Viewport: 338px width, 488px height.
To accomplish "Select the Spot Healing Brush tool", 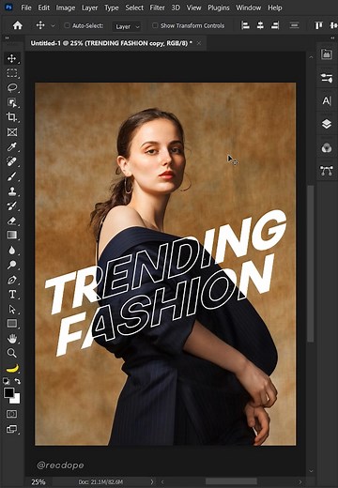I will point(12,161).
